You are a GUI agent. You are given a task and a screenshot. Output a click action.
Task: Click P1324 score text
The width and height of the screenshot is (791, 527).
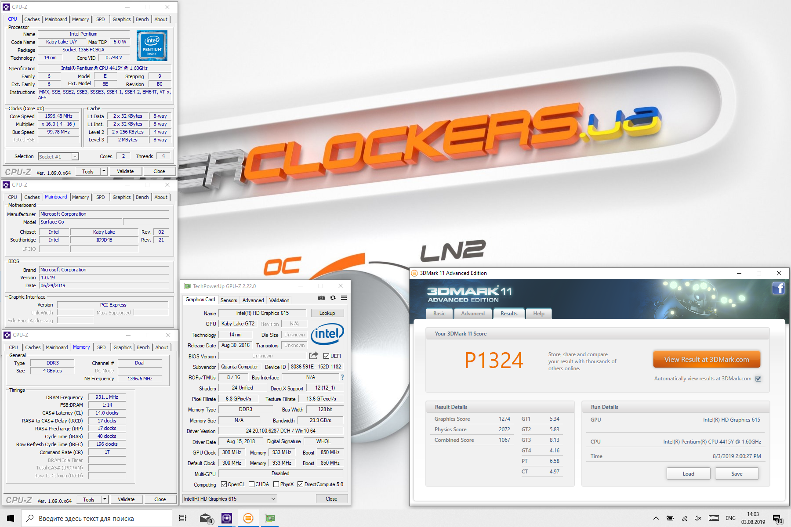pyautogui.click(x=494, y=361)
